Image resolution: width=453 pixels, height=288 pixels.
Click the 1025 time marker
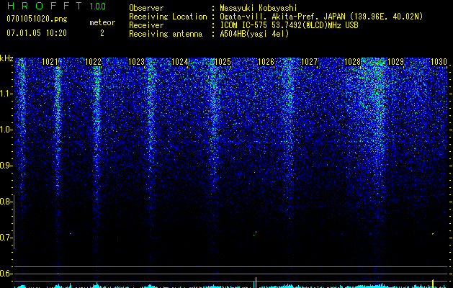pyautogui.click(x=223, y=62)
